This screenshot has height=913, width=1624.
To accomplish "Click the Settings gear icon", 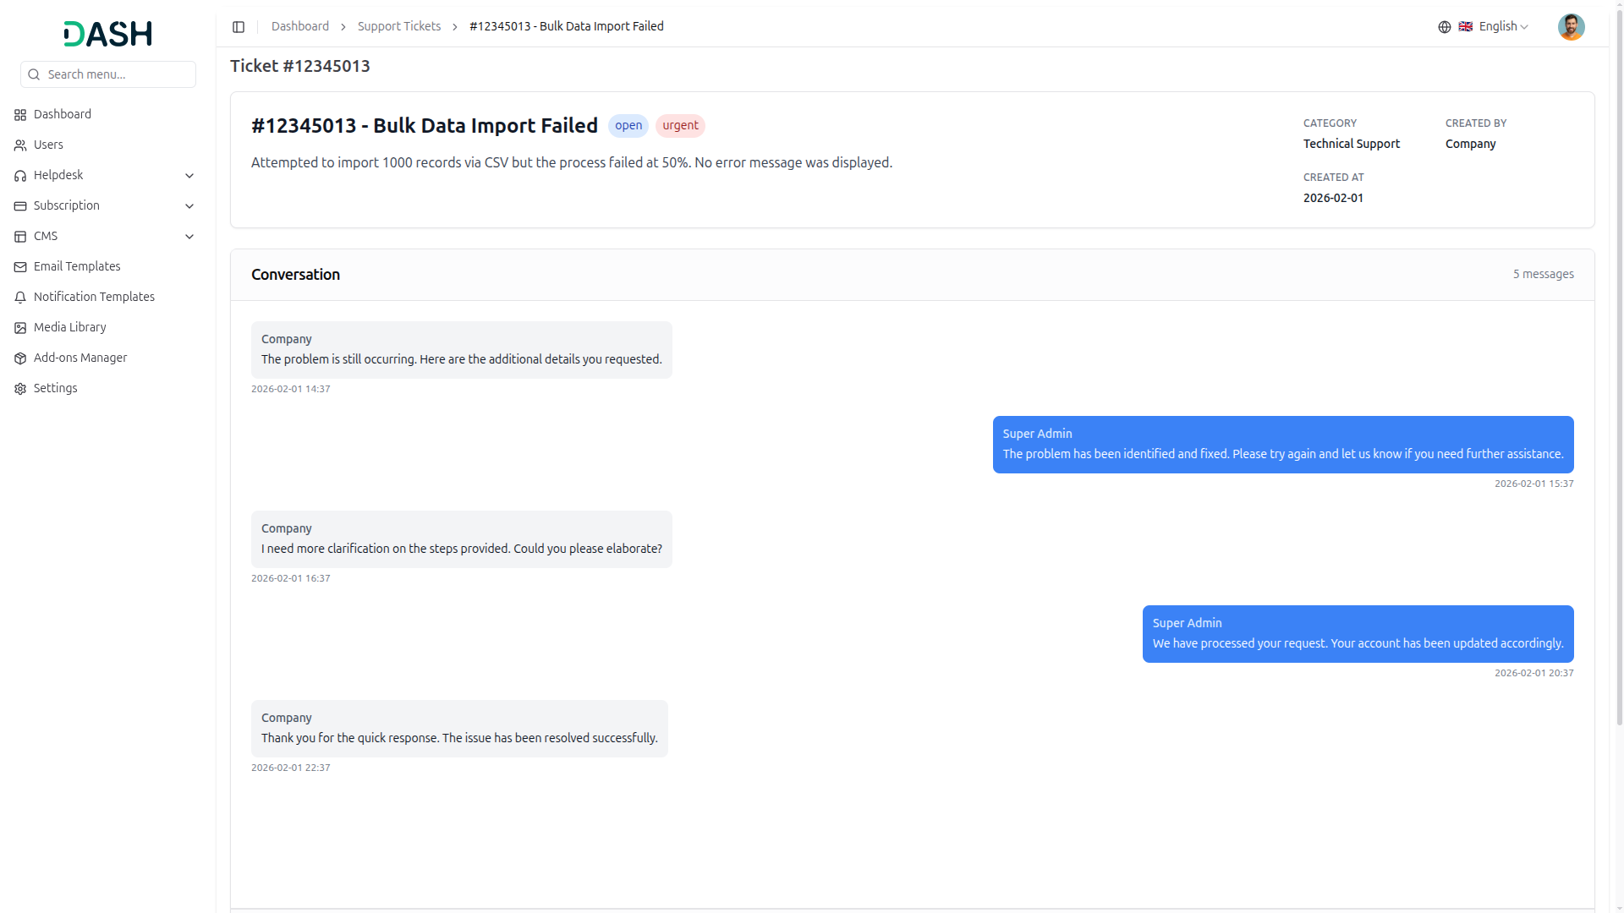I will [20, 389].
